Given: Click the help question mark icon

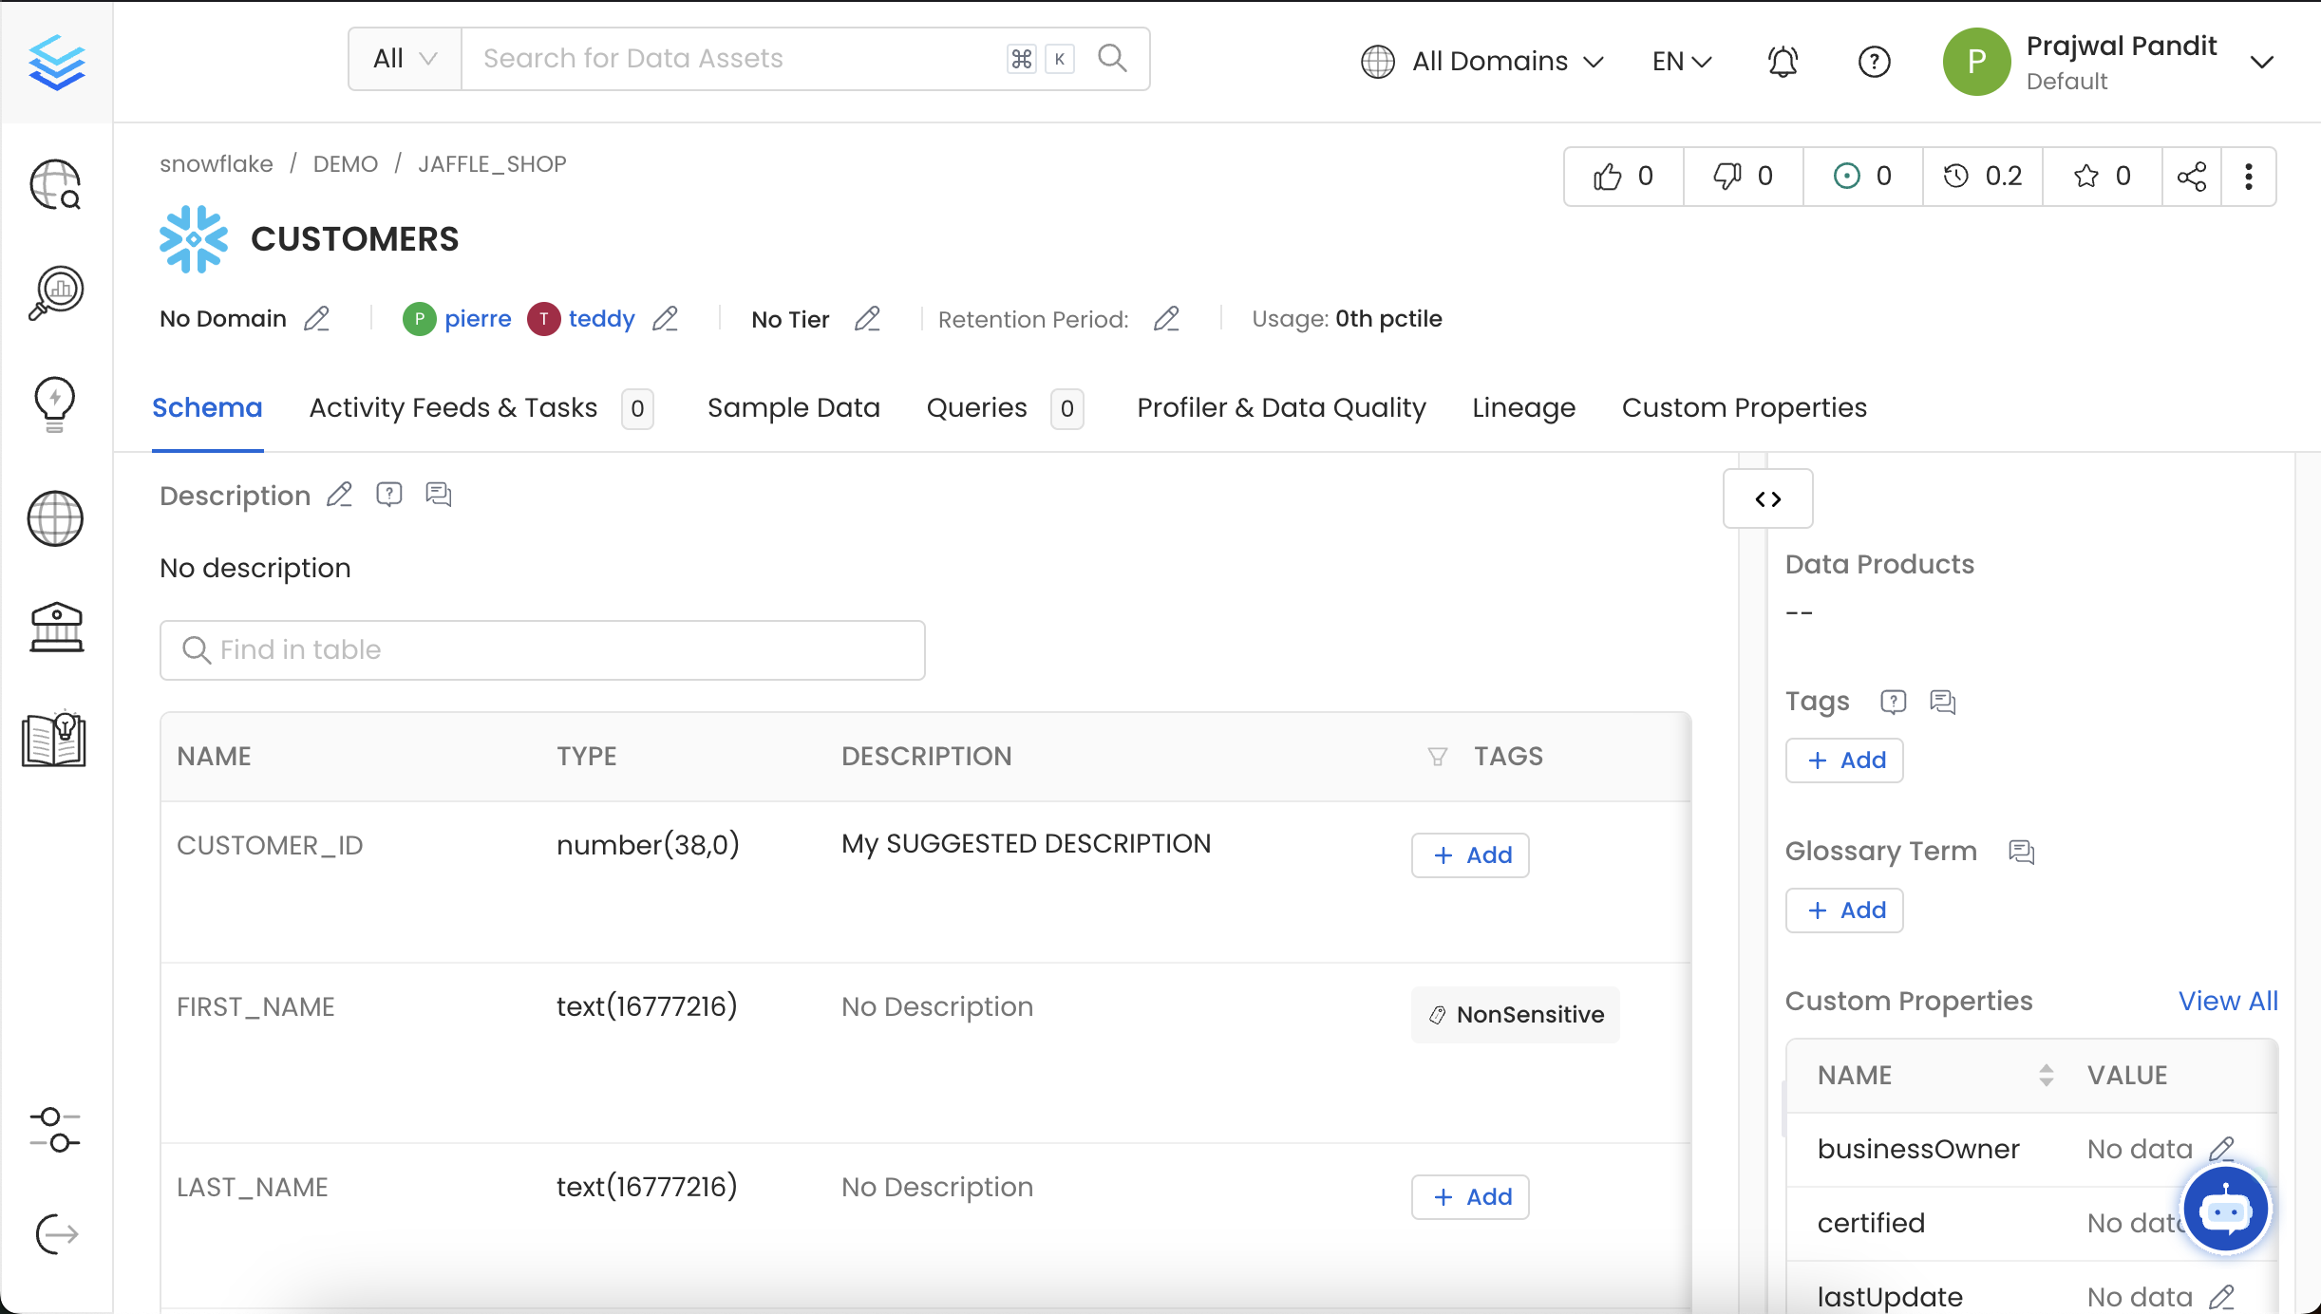Looking at the screenshot, I should pyautogui.click(x=1874, y=62).
